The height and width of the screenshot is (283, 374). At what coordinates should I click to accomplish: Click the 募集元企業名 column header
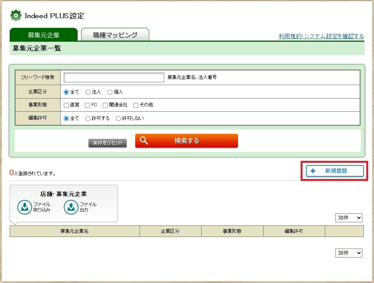point(75,231)
